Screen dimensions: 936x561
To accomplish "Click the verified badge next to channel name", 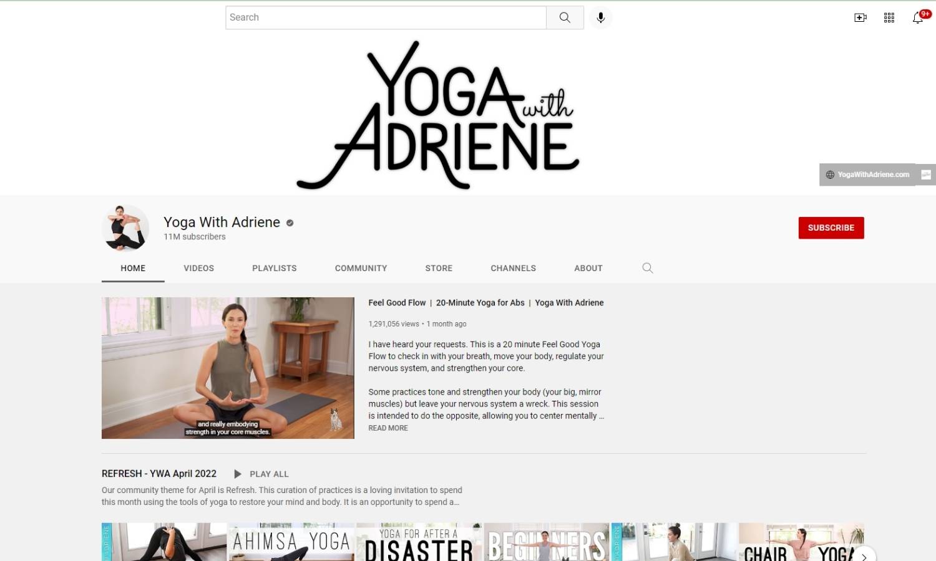I will click(x=290, y=223).
